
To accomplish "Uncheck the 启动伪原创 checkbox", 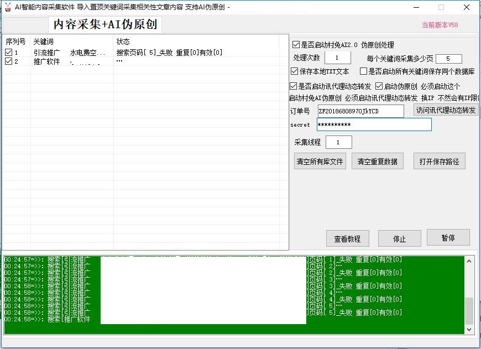I will pyautogui.click(x=380, y=86).
